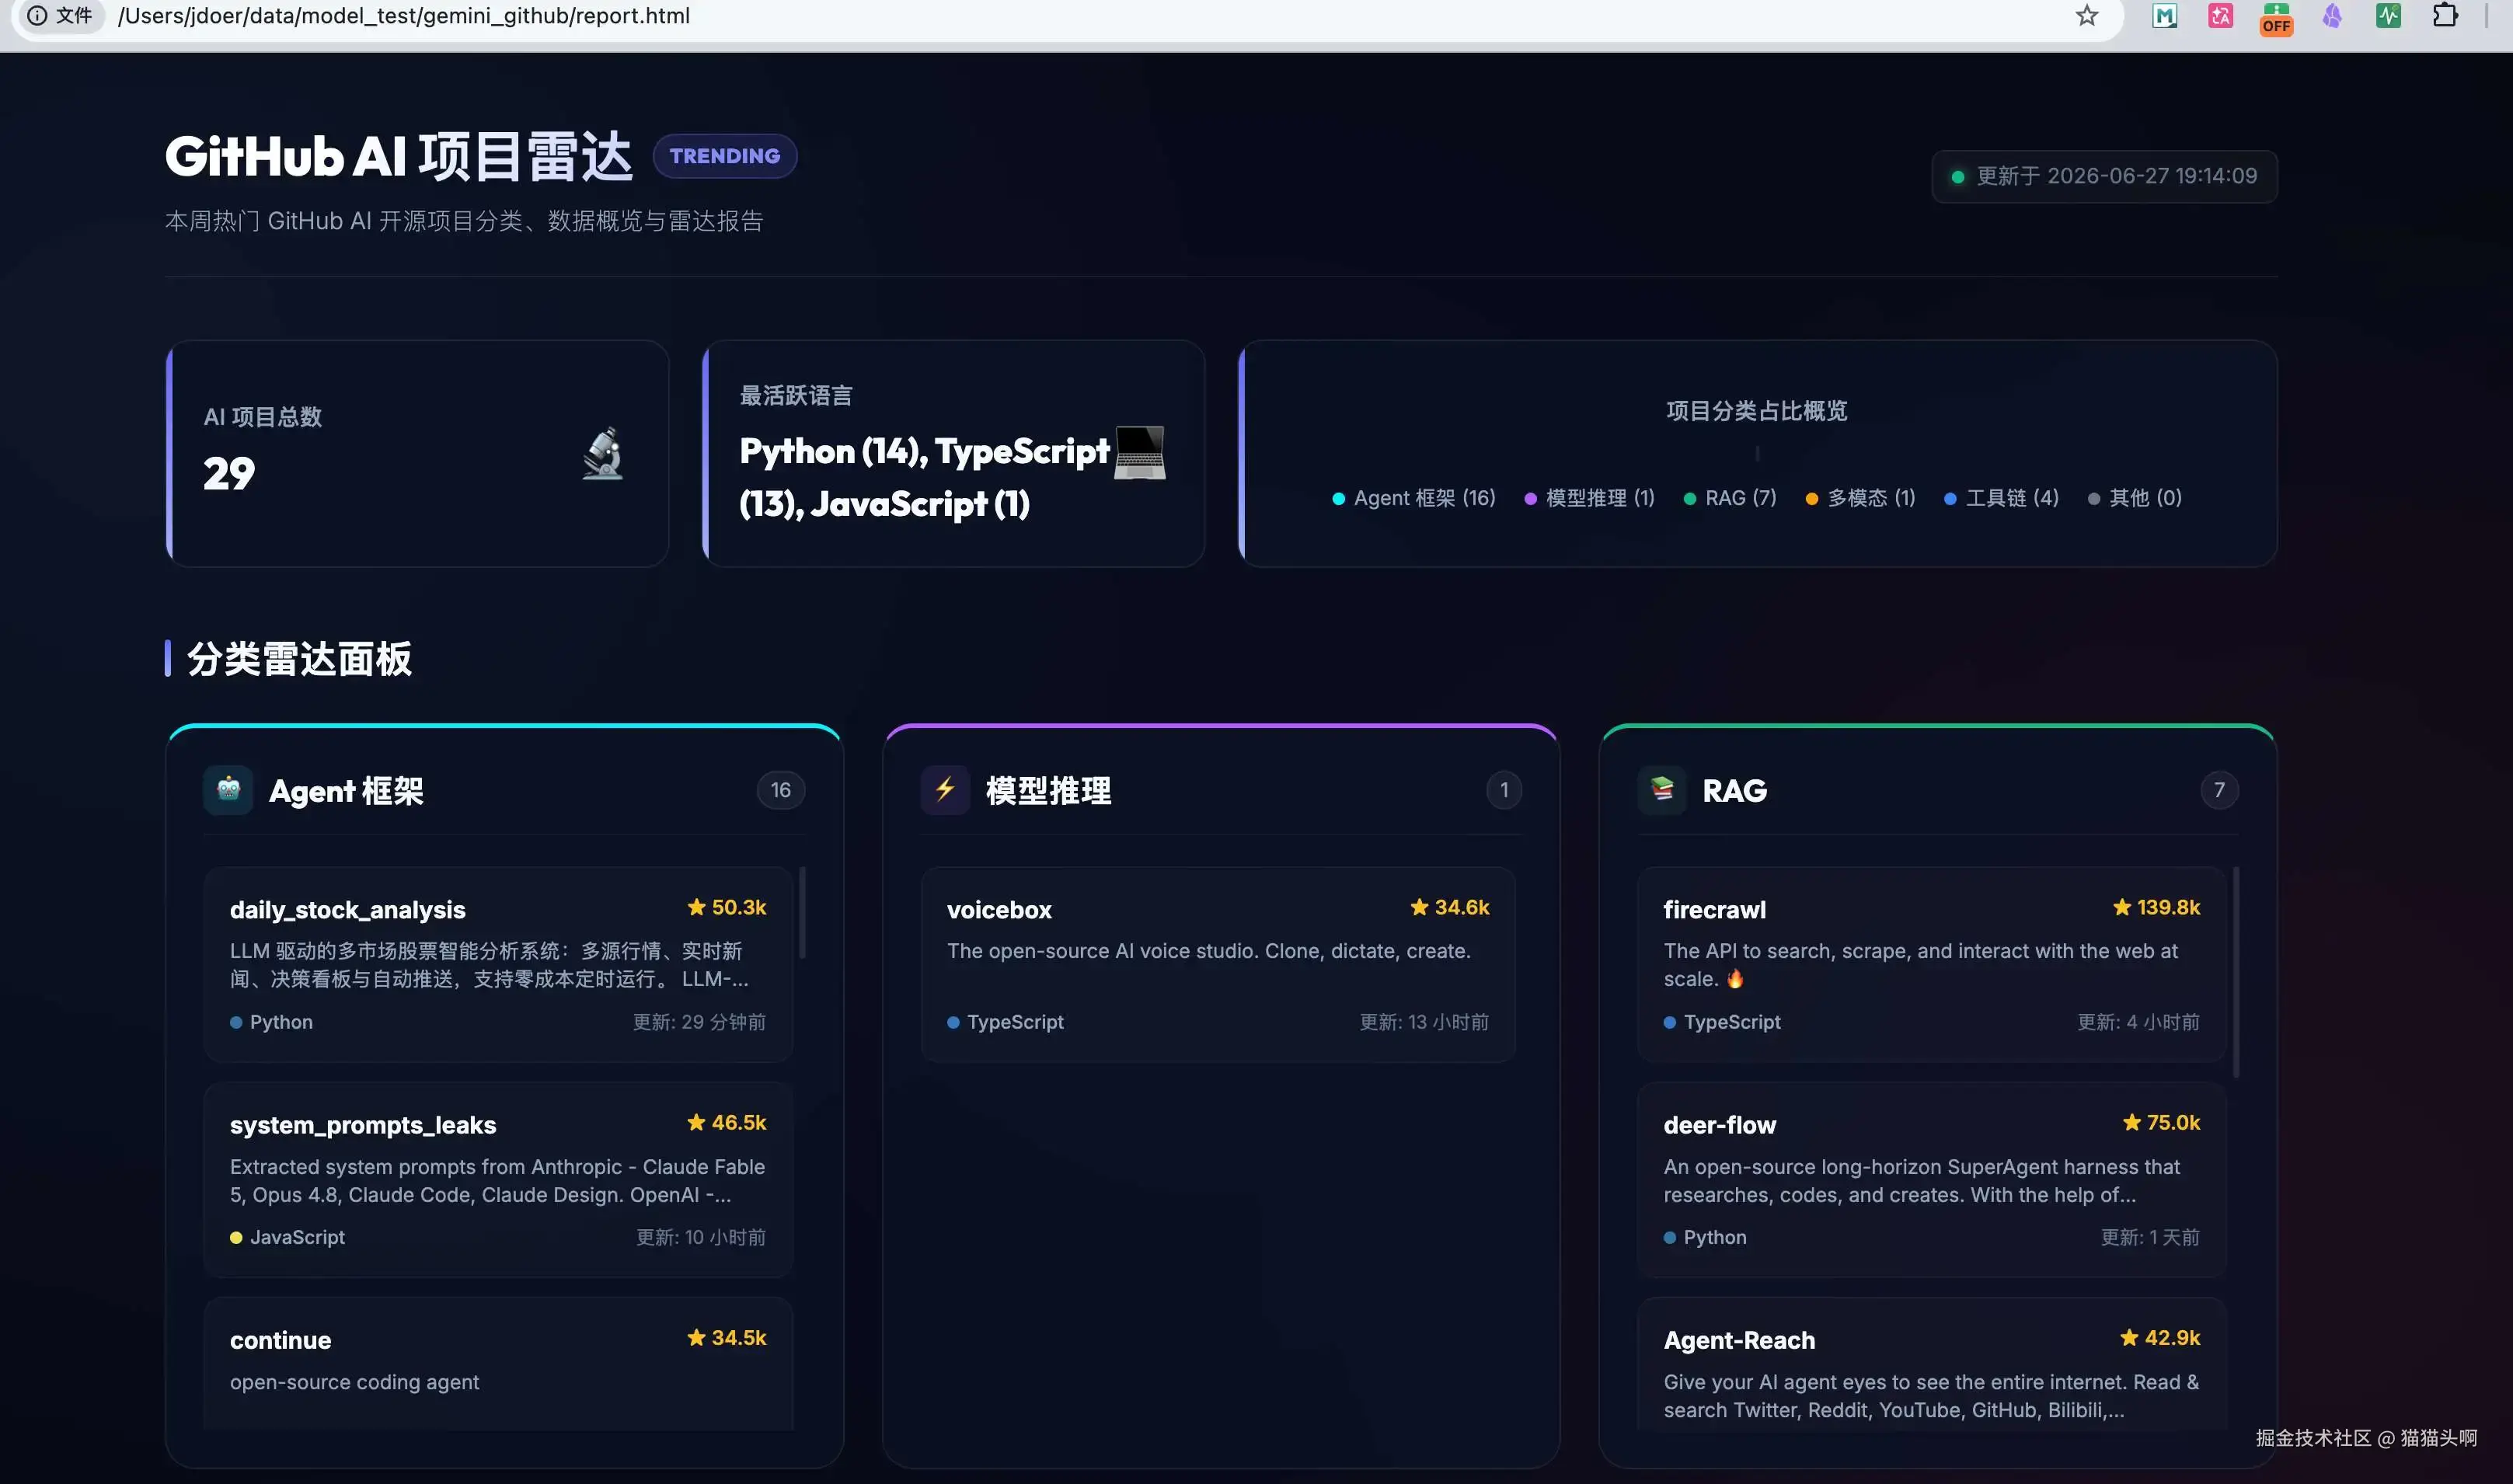This screenshot has width=2513, height=1484.
Task: Click the cyan Agent 框架 legend dot
Action: click(x=1338, y=499)
